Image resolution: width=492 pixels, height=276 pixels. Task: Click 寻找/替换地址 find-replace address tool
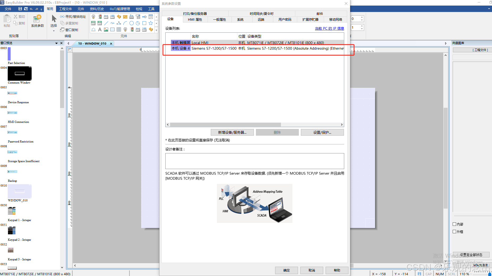coord(73,16)
